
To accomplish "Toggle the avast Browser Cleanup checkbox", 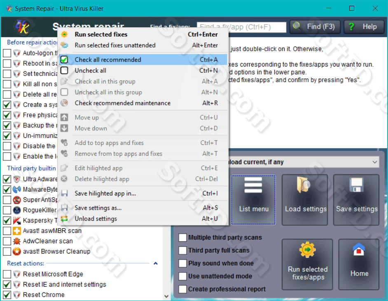I will pyautogui.click(x=7, y=251).
